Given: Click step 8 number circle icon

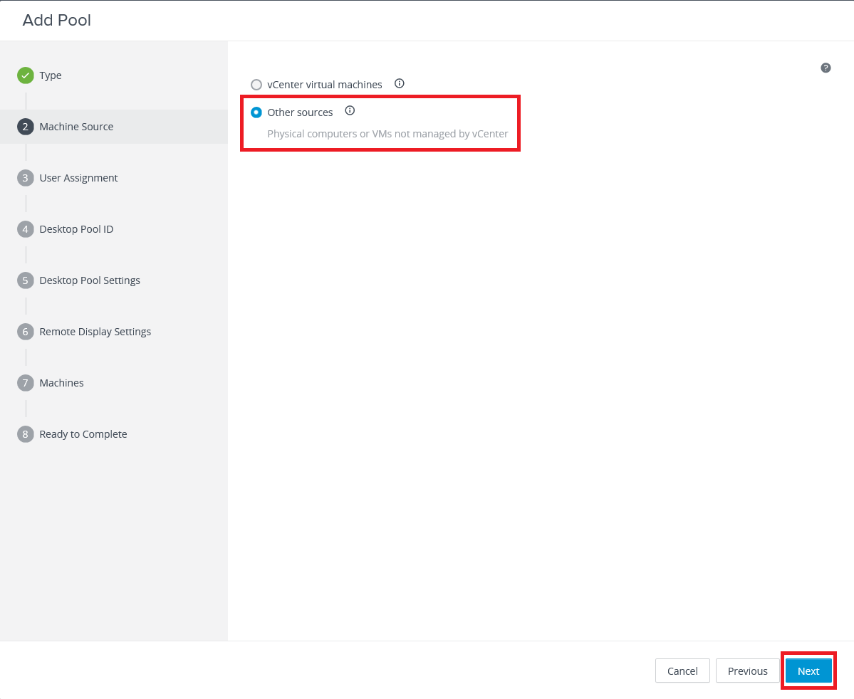Looking at the screenshot, I should 26,434.
